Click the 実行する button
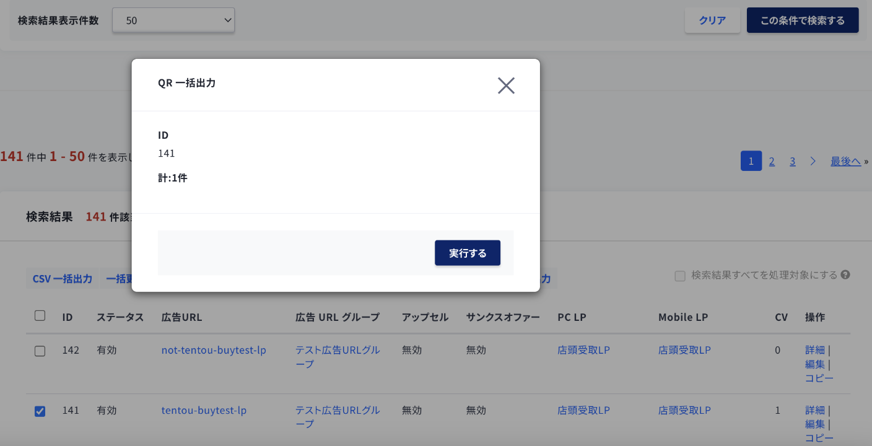Screen dimensions: 872x446 click(x=468, y=253)
